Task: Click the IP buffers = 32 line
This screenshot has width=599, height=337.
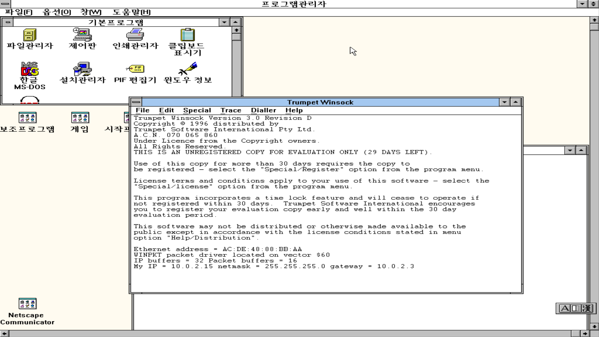Action: (215, 261)
